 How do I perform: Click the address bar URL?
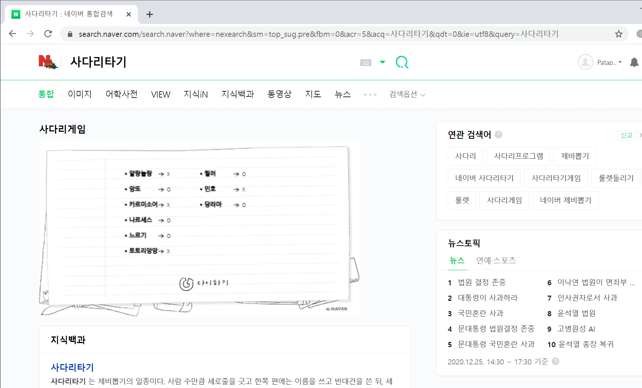tap(319, 34)
